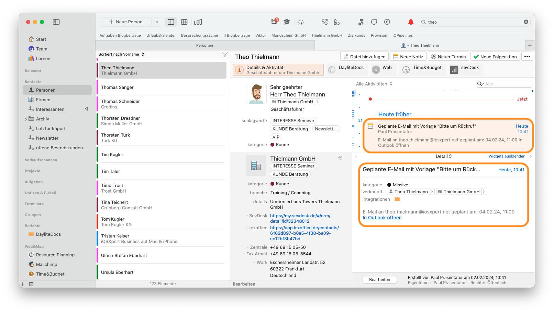554x313 pixels.
Task: Click the activity search field Alle
Action: [x=504, y=84]
